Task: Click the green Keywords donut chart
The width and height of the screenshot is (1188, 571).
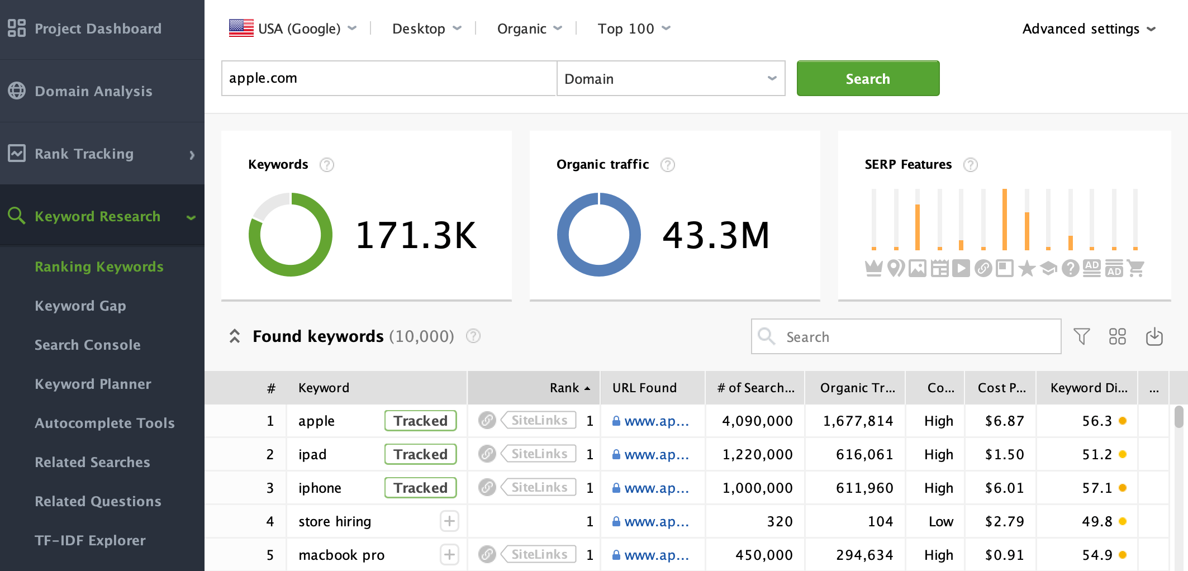Action: pos(291,235)
